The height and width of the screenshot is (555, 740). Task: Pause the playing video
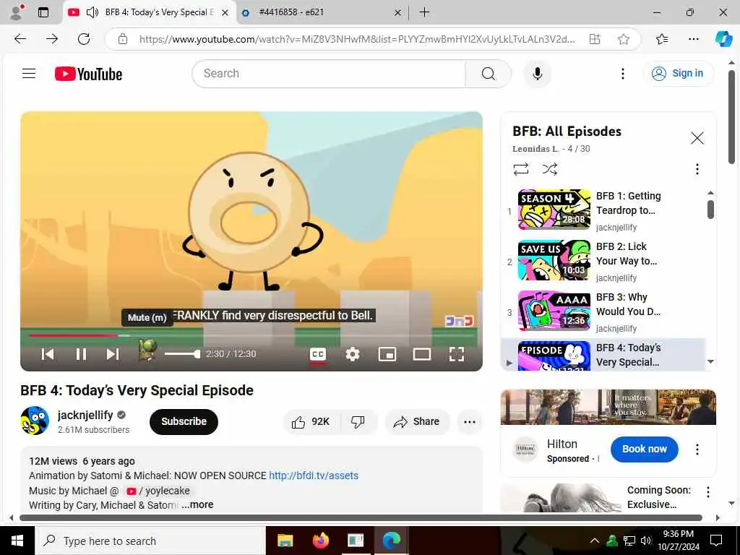tap(81, 354)
